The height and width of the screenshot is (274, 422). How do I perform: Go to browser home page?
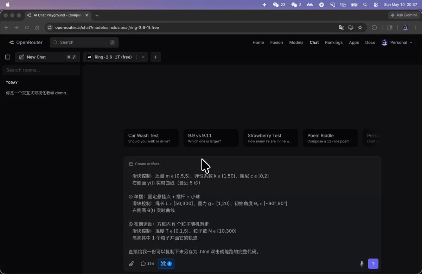click(37, 27)
